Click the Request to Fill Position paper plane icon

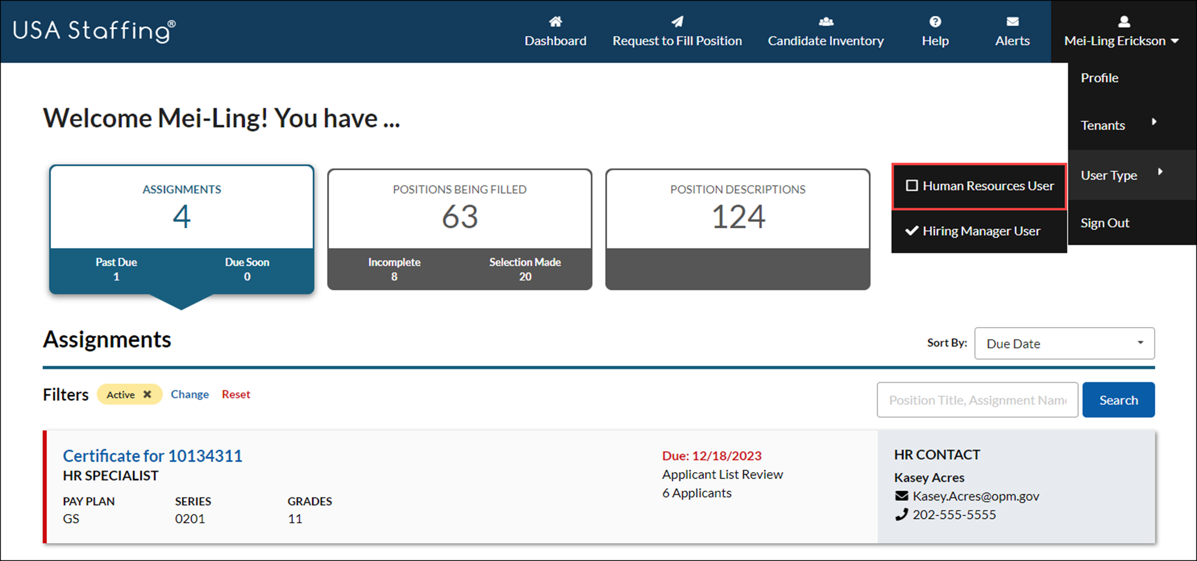click(677, 21)
